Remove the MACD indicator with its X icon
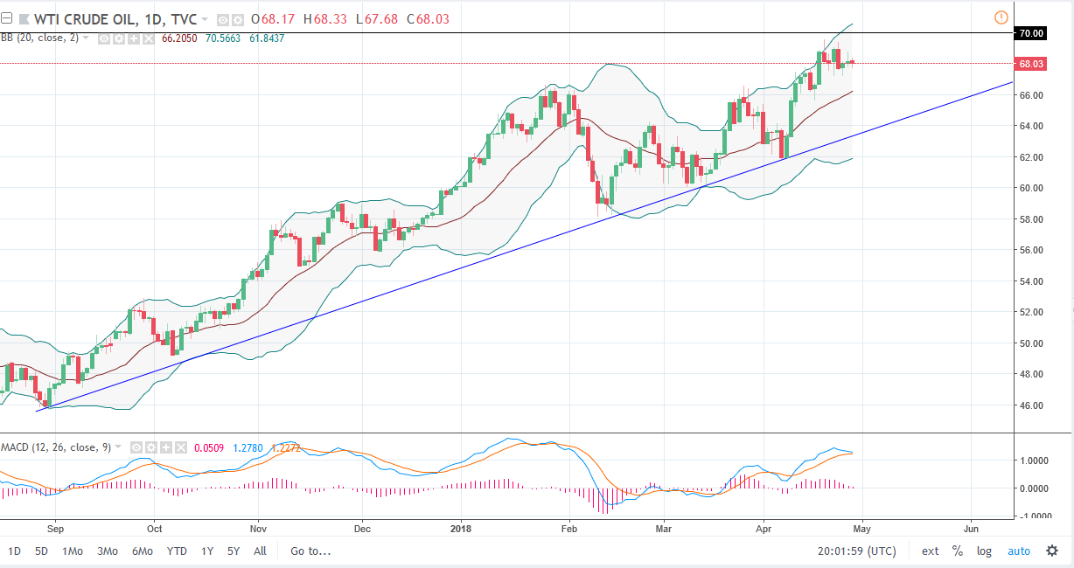The height and width of the screenshot is (568, 1074). (x=180, y=447)
